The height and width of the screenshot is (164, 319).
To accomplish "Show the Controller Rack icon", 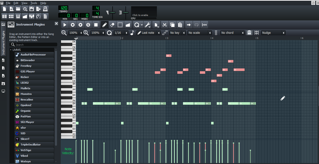I will point(38,16).
